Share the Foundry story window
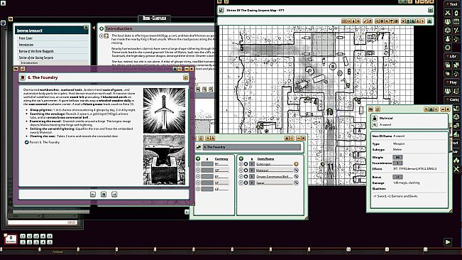The height and width of the screenshot is (260, 462). [x=180, y=69]
